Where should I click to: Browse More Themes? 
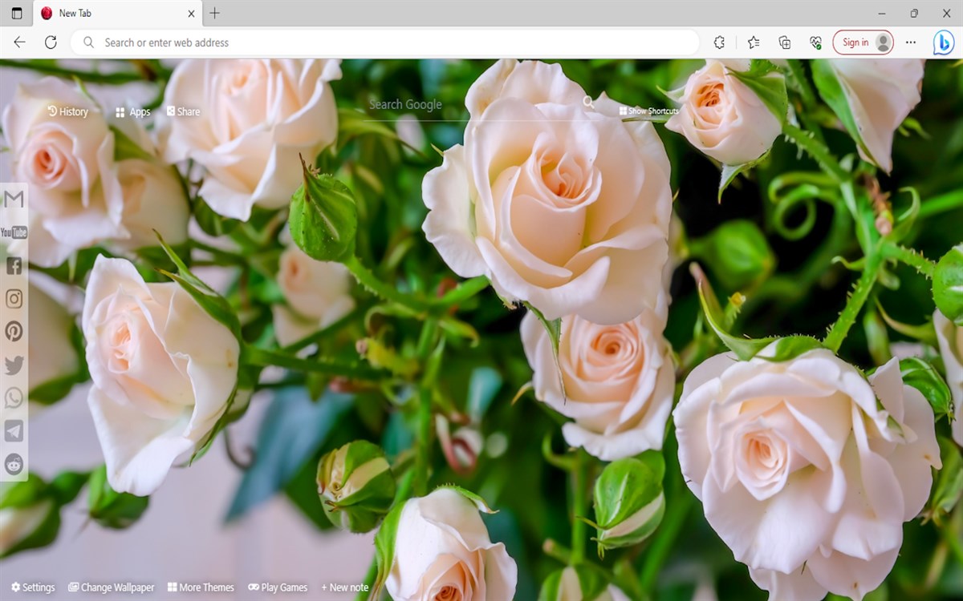201,587
